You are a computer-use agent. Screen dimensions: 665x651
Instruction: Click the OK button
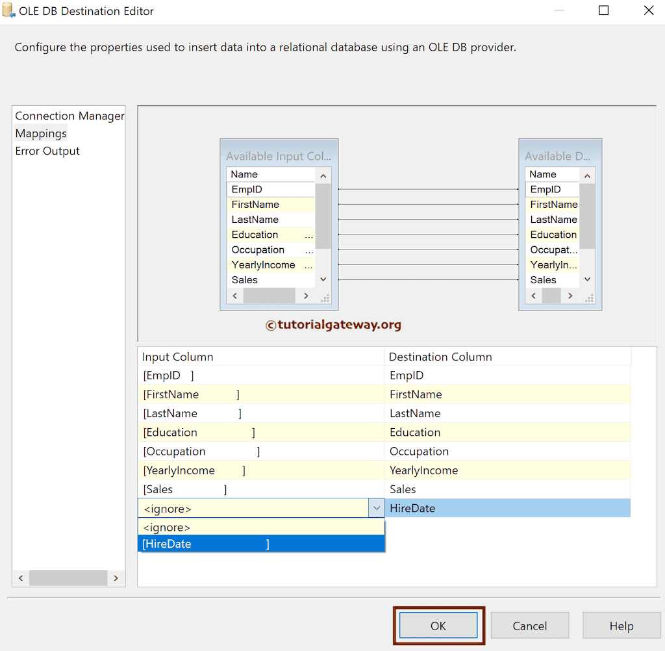(438, 625)
